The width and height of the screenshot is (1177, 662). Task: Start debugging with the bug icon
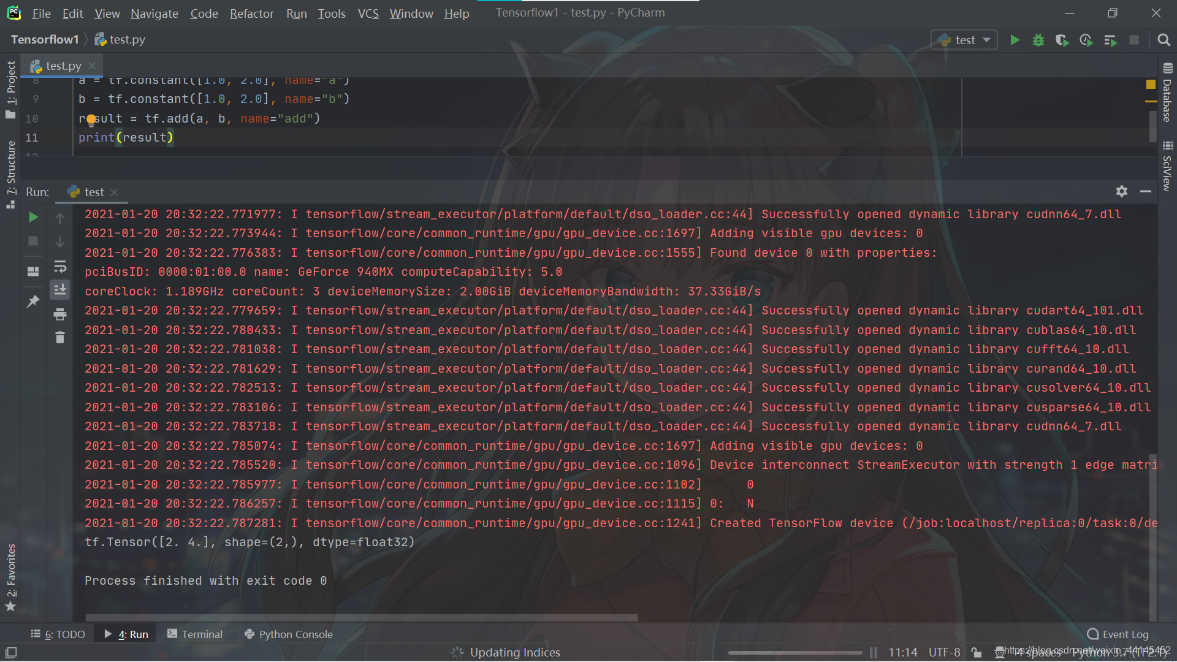pyautogui.click(x=1038, y=40)
